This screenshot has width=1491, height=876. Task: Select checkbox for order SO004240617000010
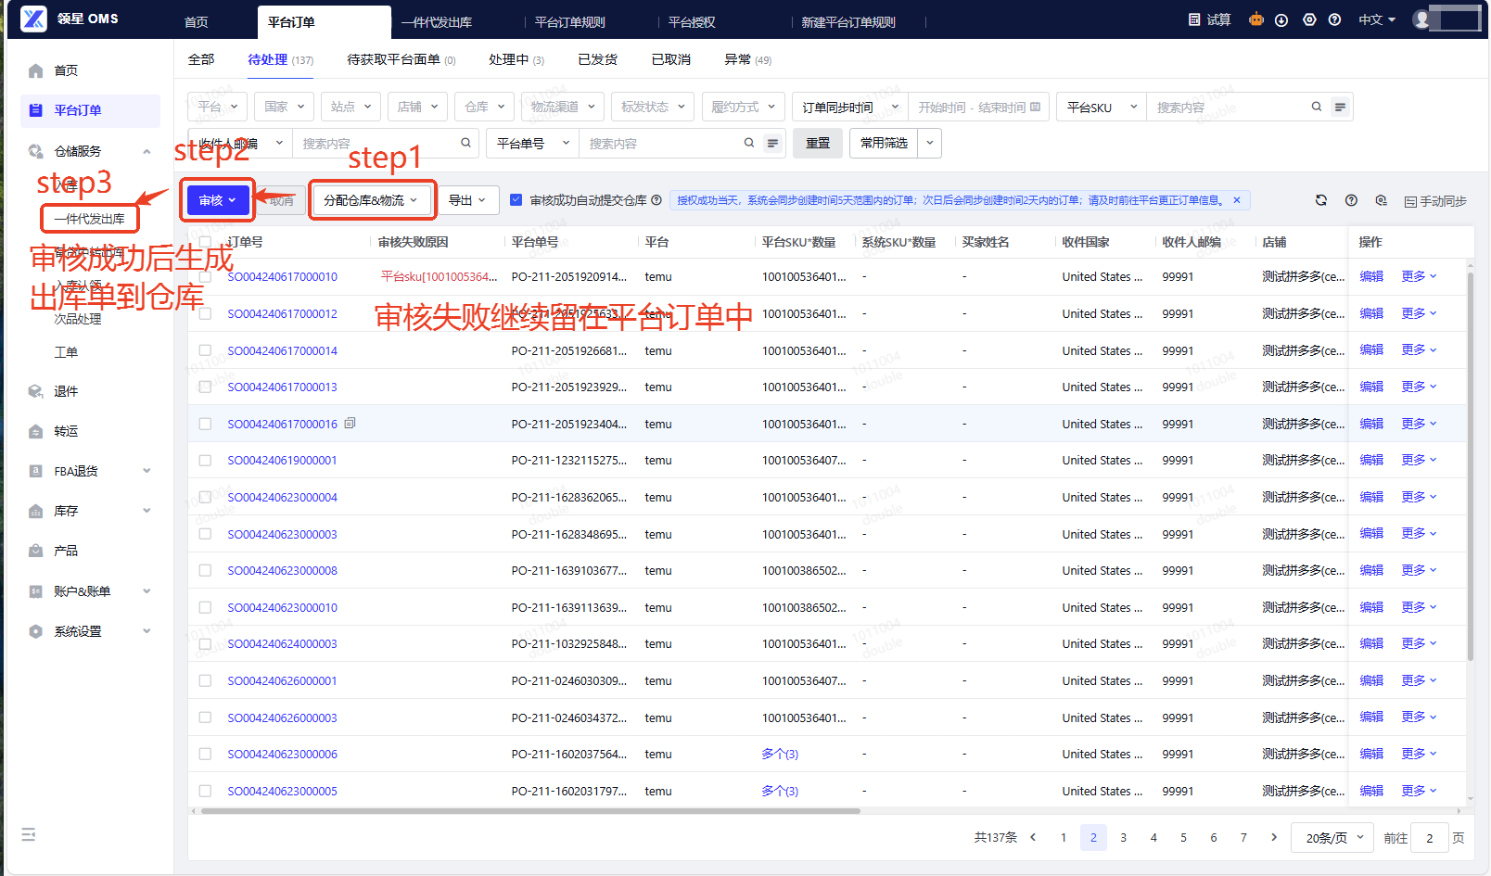click(206, 277)
